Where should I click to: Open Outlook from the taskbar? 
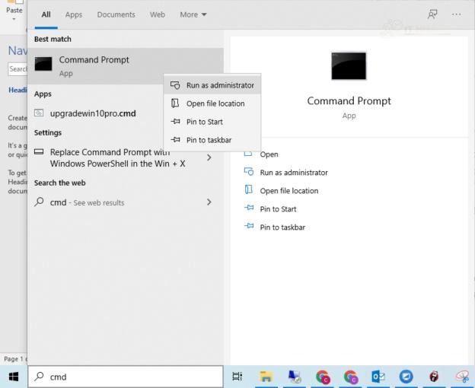point(378,377)
